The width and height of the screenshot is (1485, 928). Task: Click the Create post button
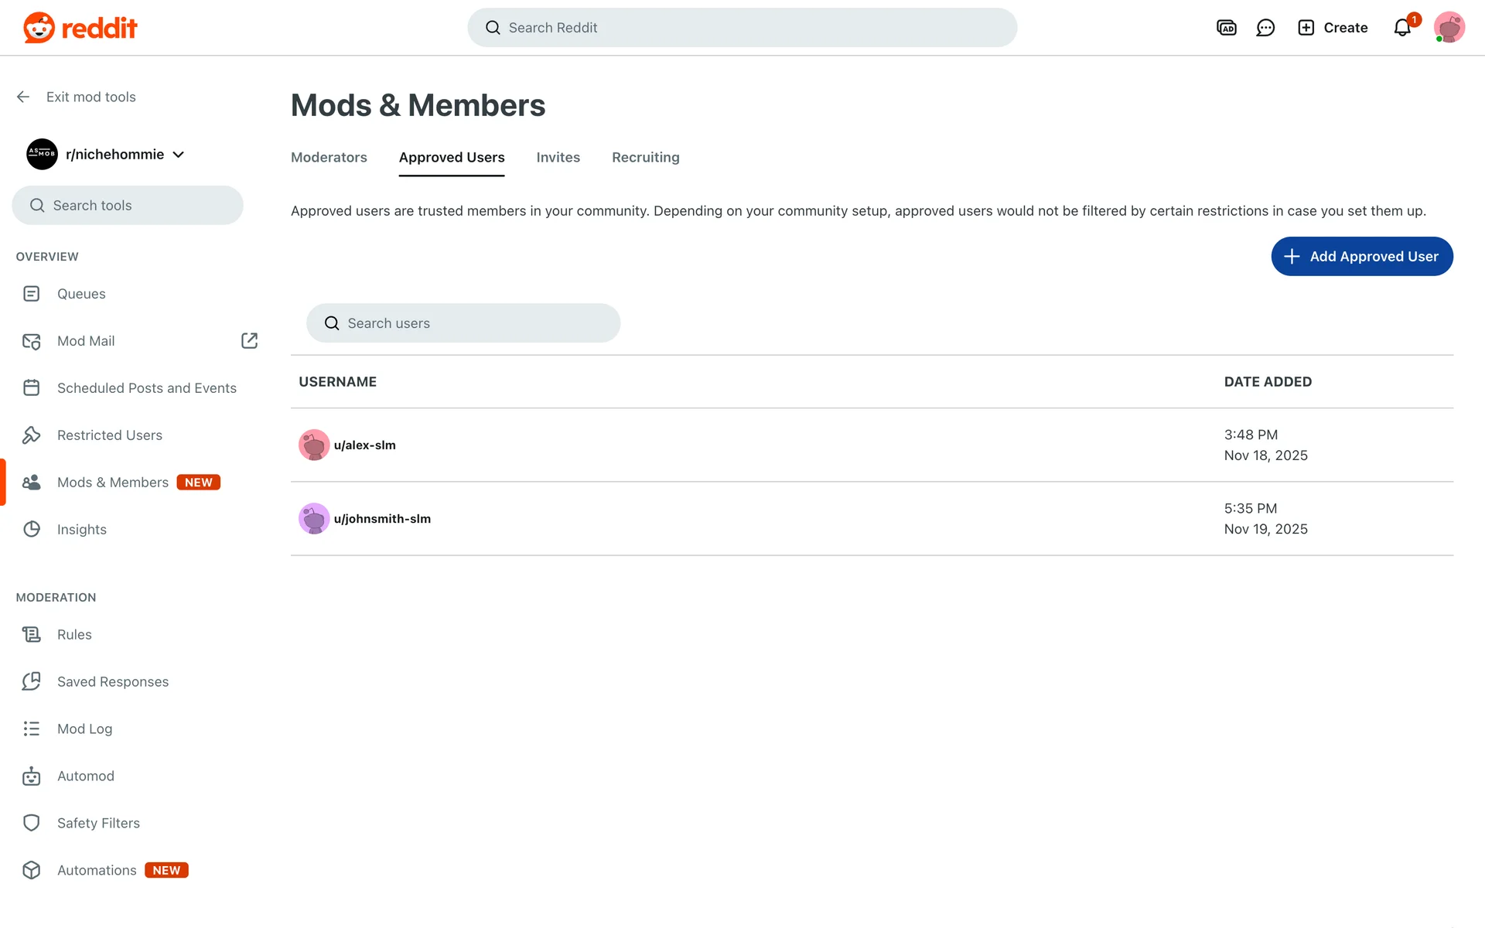1333,28
